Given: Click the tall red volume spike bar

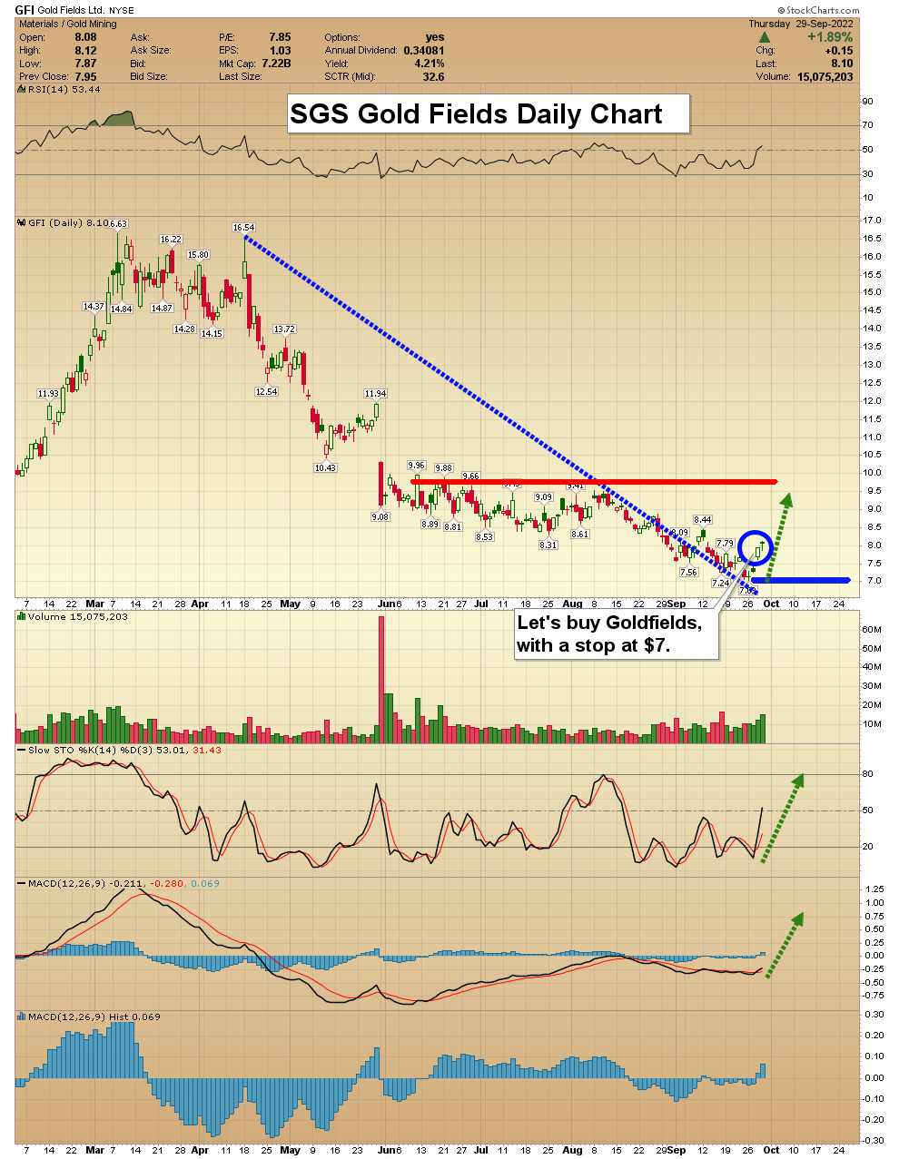Looking at the screenshot, I should point(381,680).
